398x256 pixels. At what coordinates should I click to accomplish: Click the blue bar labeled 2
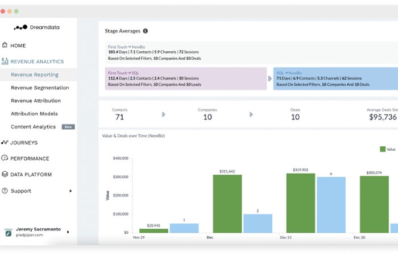tap(258, 224)
